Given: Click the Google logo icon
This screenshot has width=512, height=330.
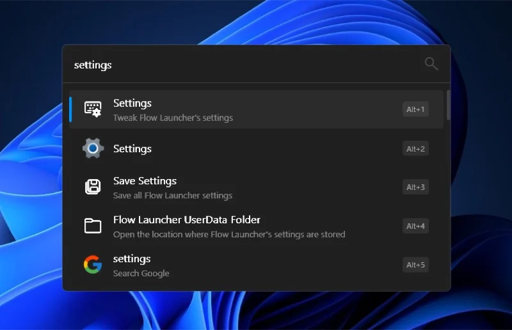Looking at the screenshot, I should coord(93,264).
